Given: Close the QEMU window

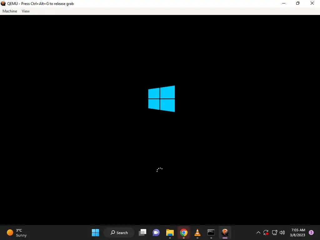Looking at the screenshot, I should coord(312,3).
